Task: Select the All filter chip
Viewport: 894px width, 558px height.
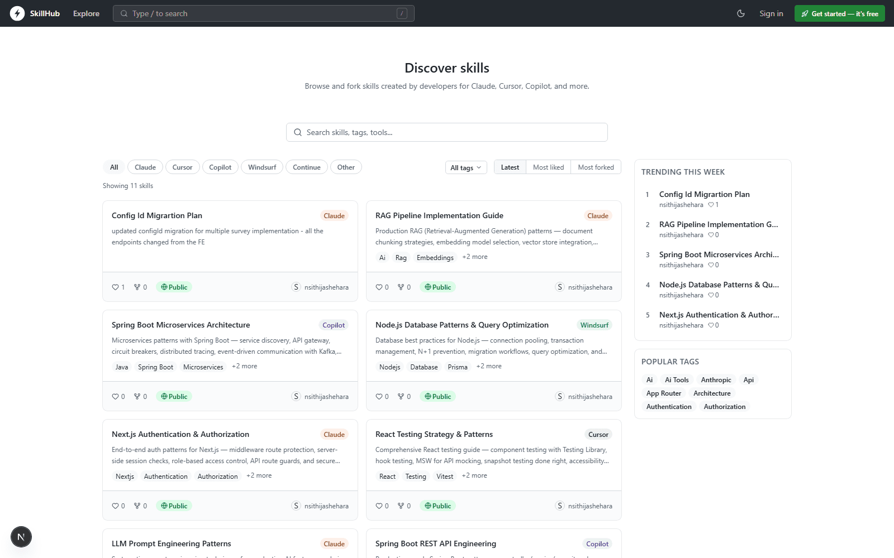Action: point(114,167)
